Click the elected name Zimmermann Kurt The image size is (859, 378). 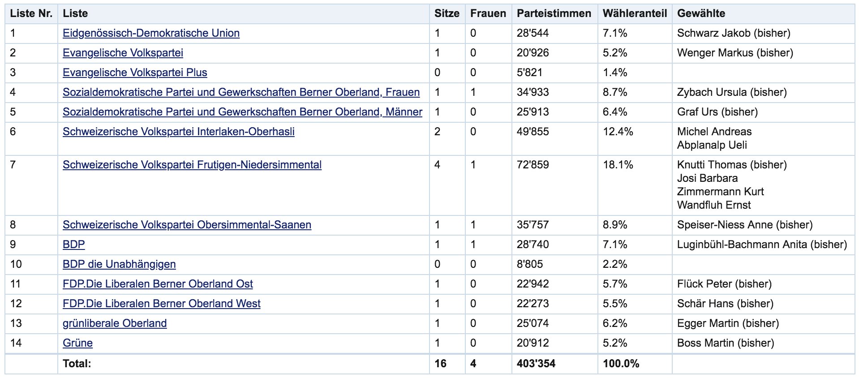click(x=721, y=192)
